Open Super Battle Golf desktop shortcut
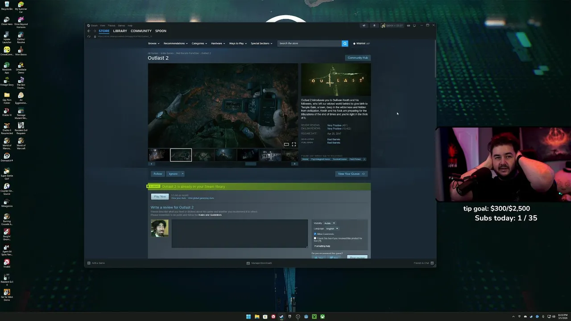The height and width of the screenshot is (321, 571). click(x=7, y=173)
